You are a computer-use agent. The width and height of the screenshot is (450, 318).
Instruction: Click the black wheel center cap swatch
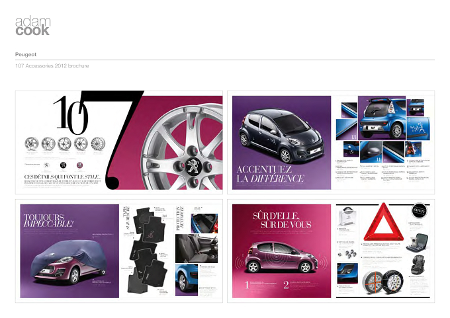[x=63, y=165]
